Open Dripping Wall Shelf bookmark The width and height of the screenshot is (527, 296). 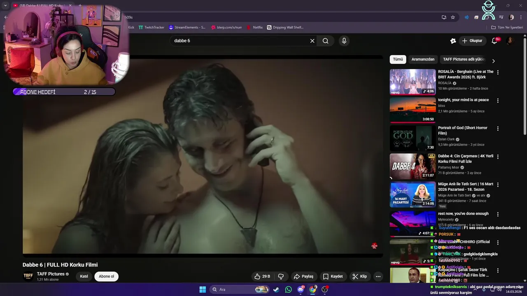coord(285,28)
